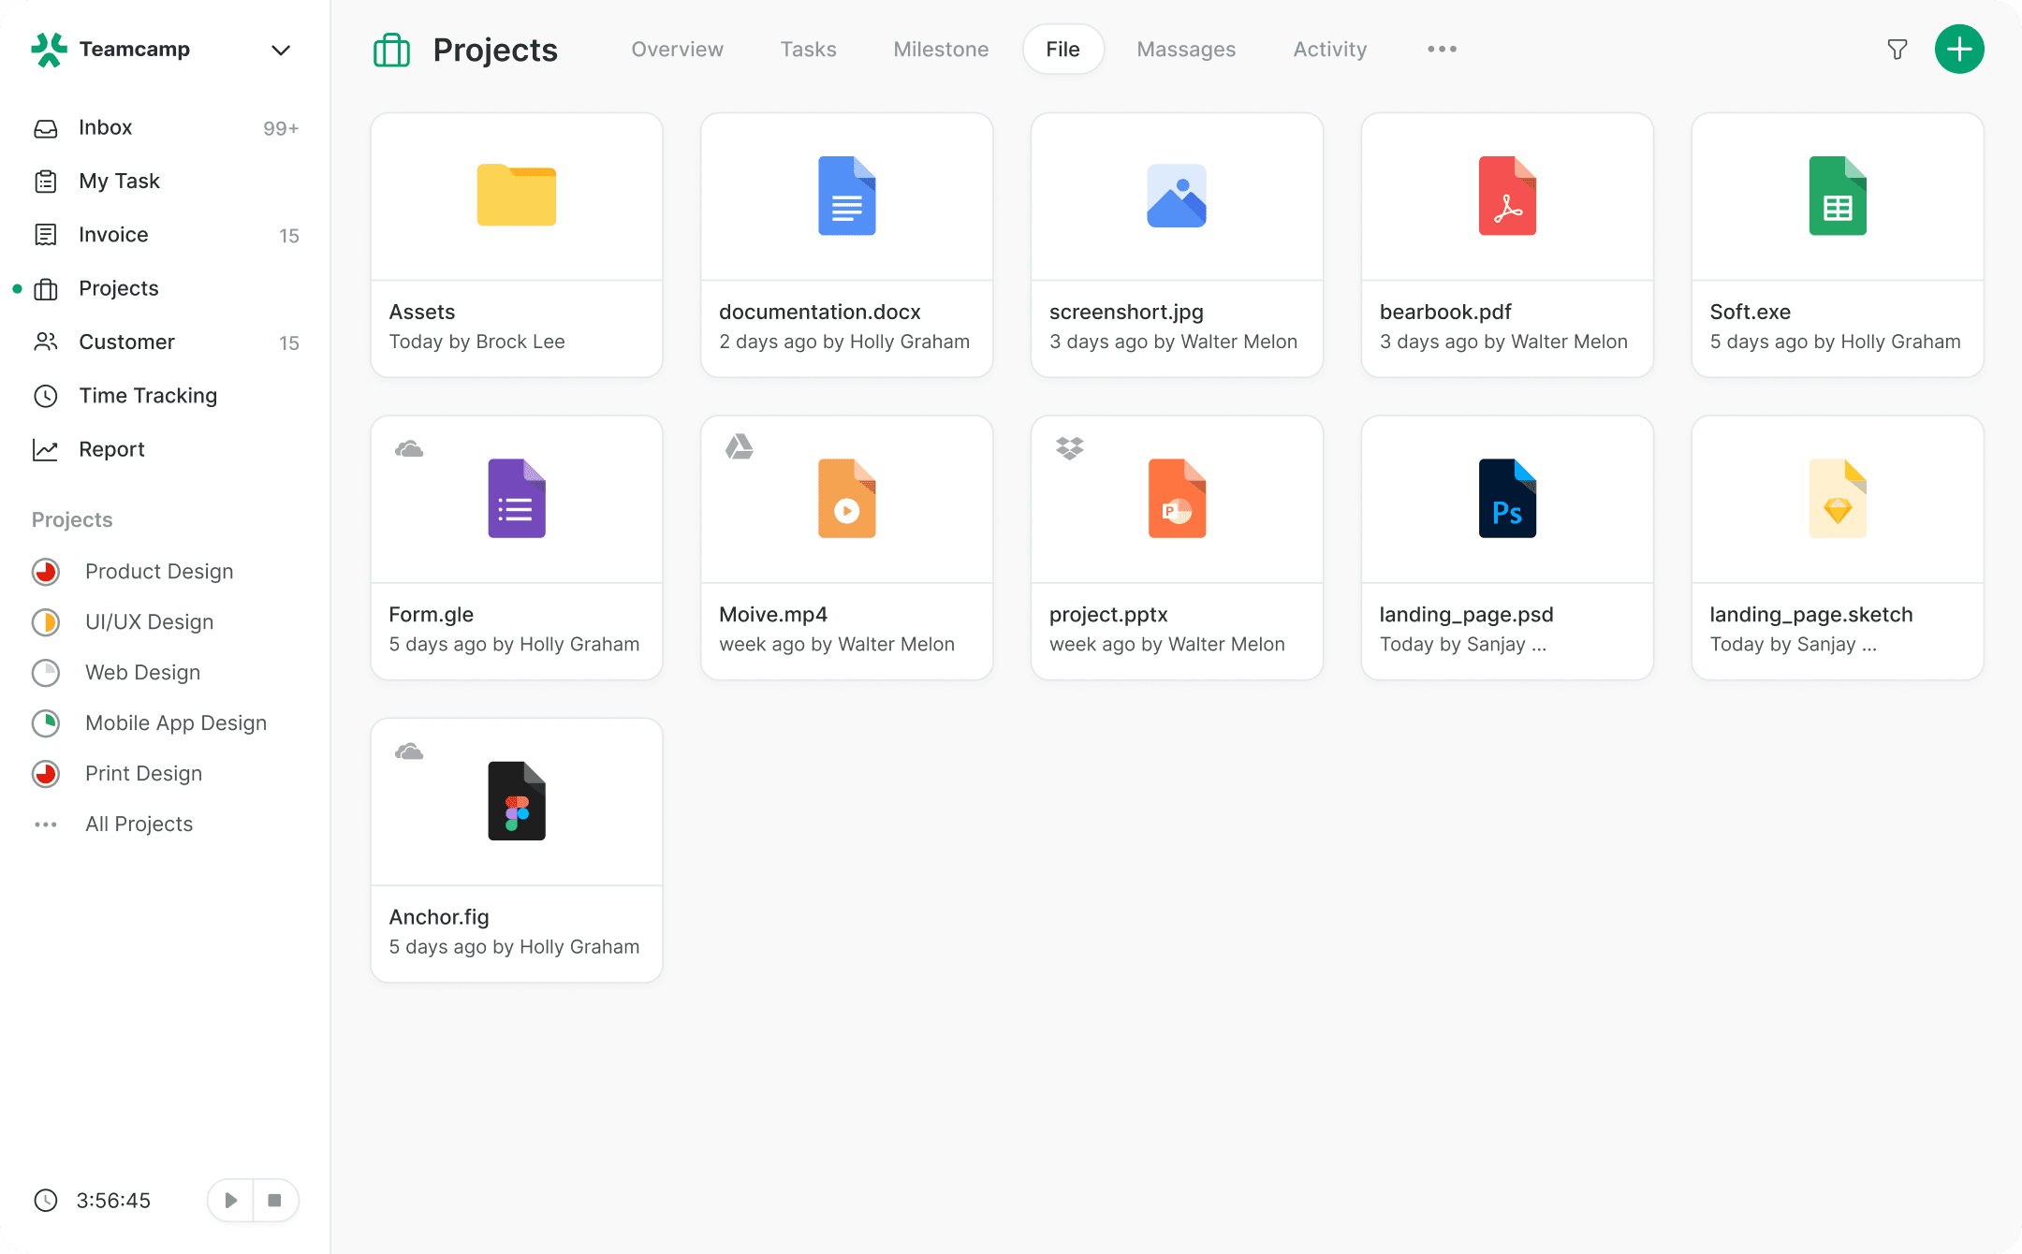Screen dimensions: 2022x1254
Task: Start the timer with the play button
Action: 229,1200
